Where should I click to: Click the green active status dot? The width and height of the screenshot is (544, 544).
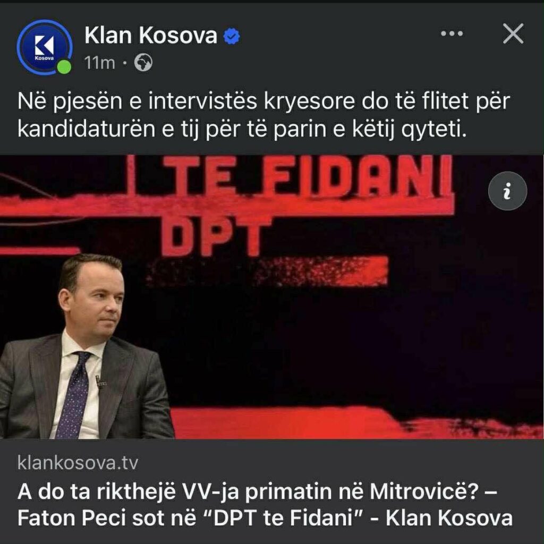64,67
